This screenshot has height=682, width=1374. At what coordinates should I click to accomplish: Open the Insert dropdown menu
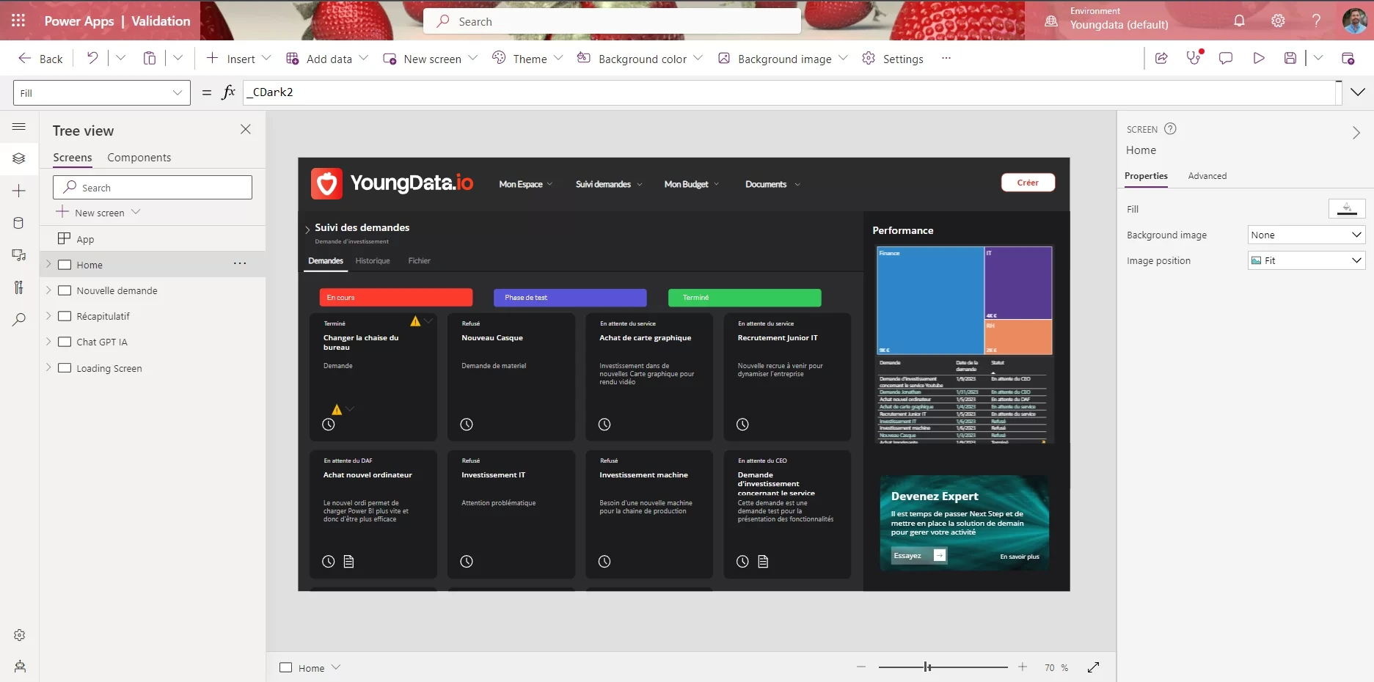tap(266, 58)
